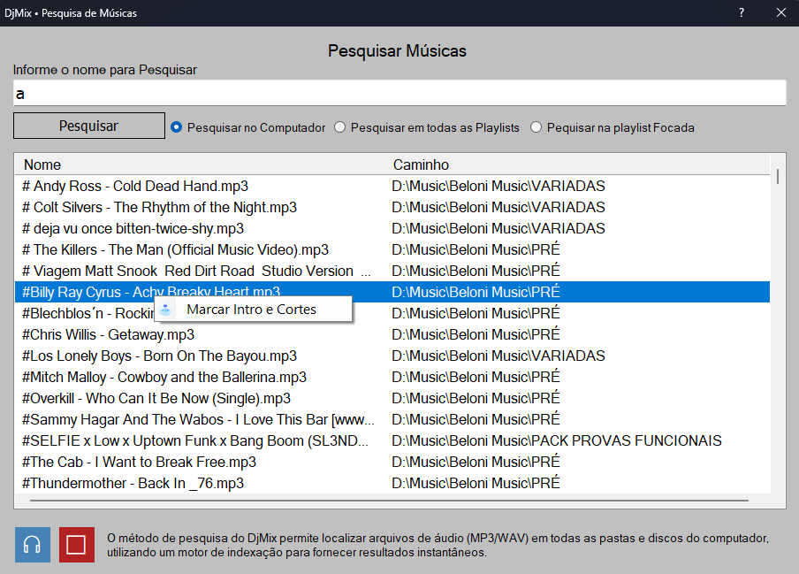Select the Pesquisar no Computador option
Image resolution: width=799 pixels, height=574 pixels.
177,126
